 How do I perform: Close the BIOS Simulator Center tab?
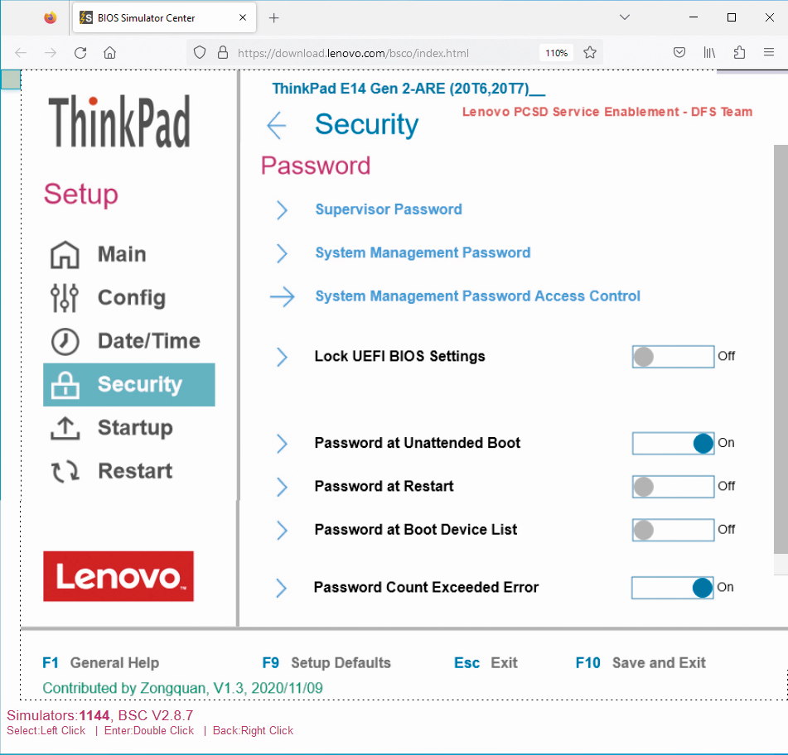coord(243,17)
